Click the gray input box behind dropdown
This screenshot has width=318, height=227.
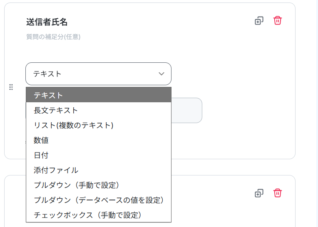[186, 110]
